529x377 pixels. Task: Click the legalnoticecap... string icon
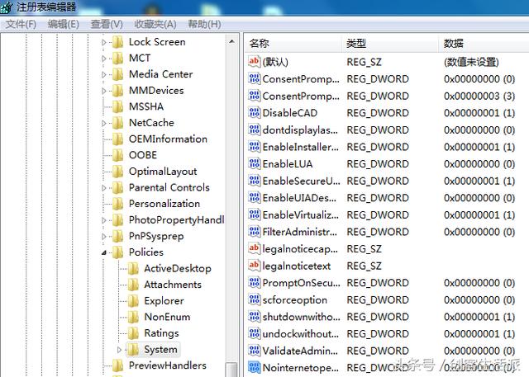(x=254, y=248)
